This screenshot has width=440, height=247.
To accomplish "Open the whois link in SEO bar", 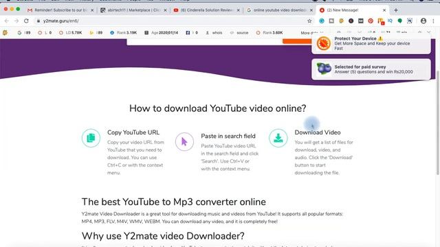I will (214, 33).
